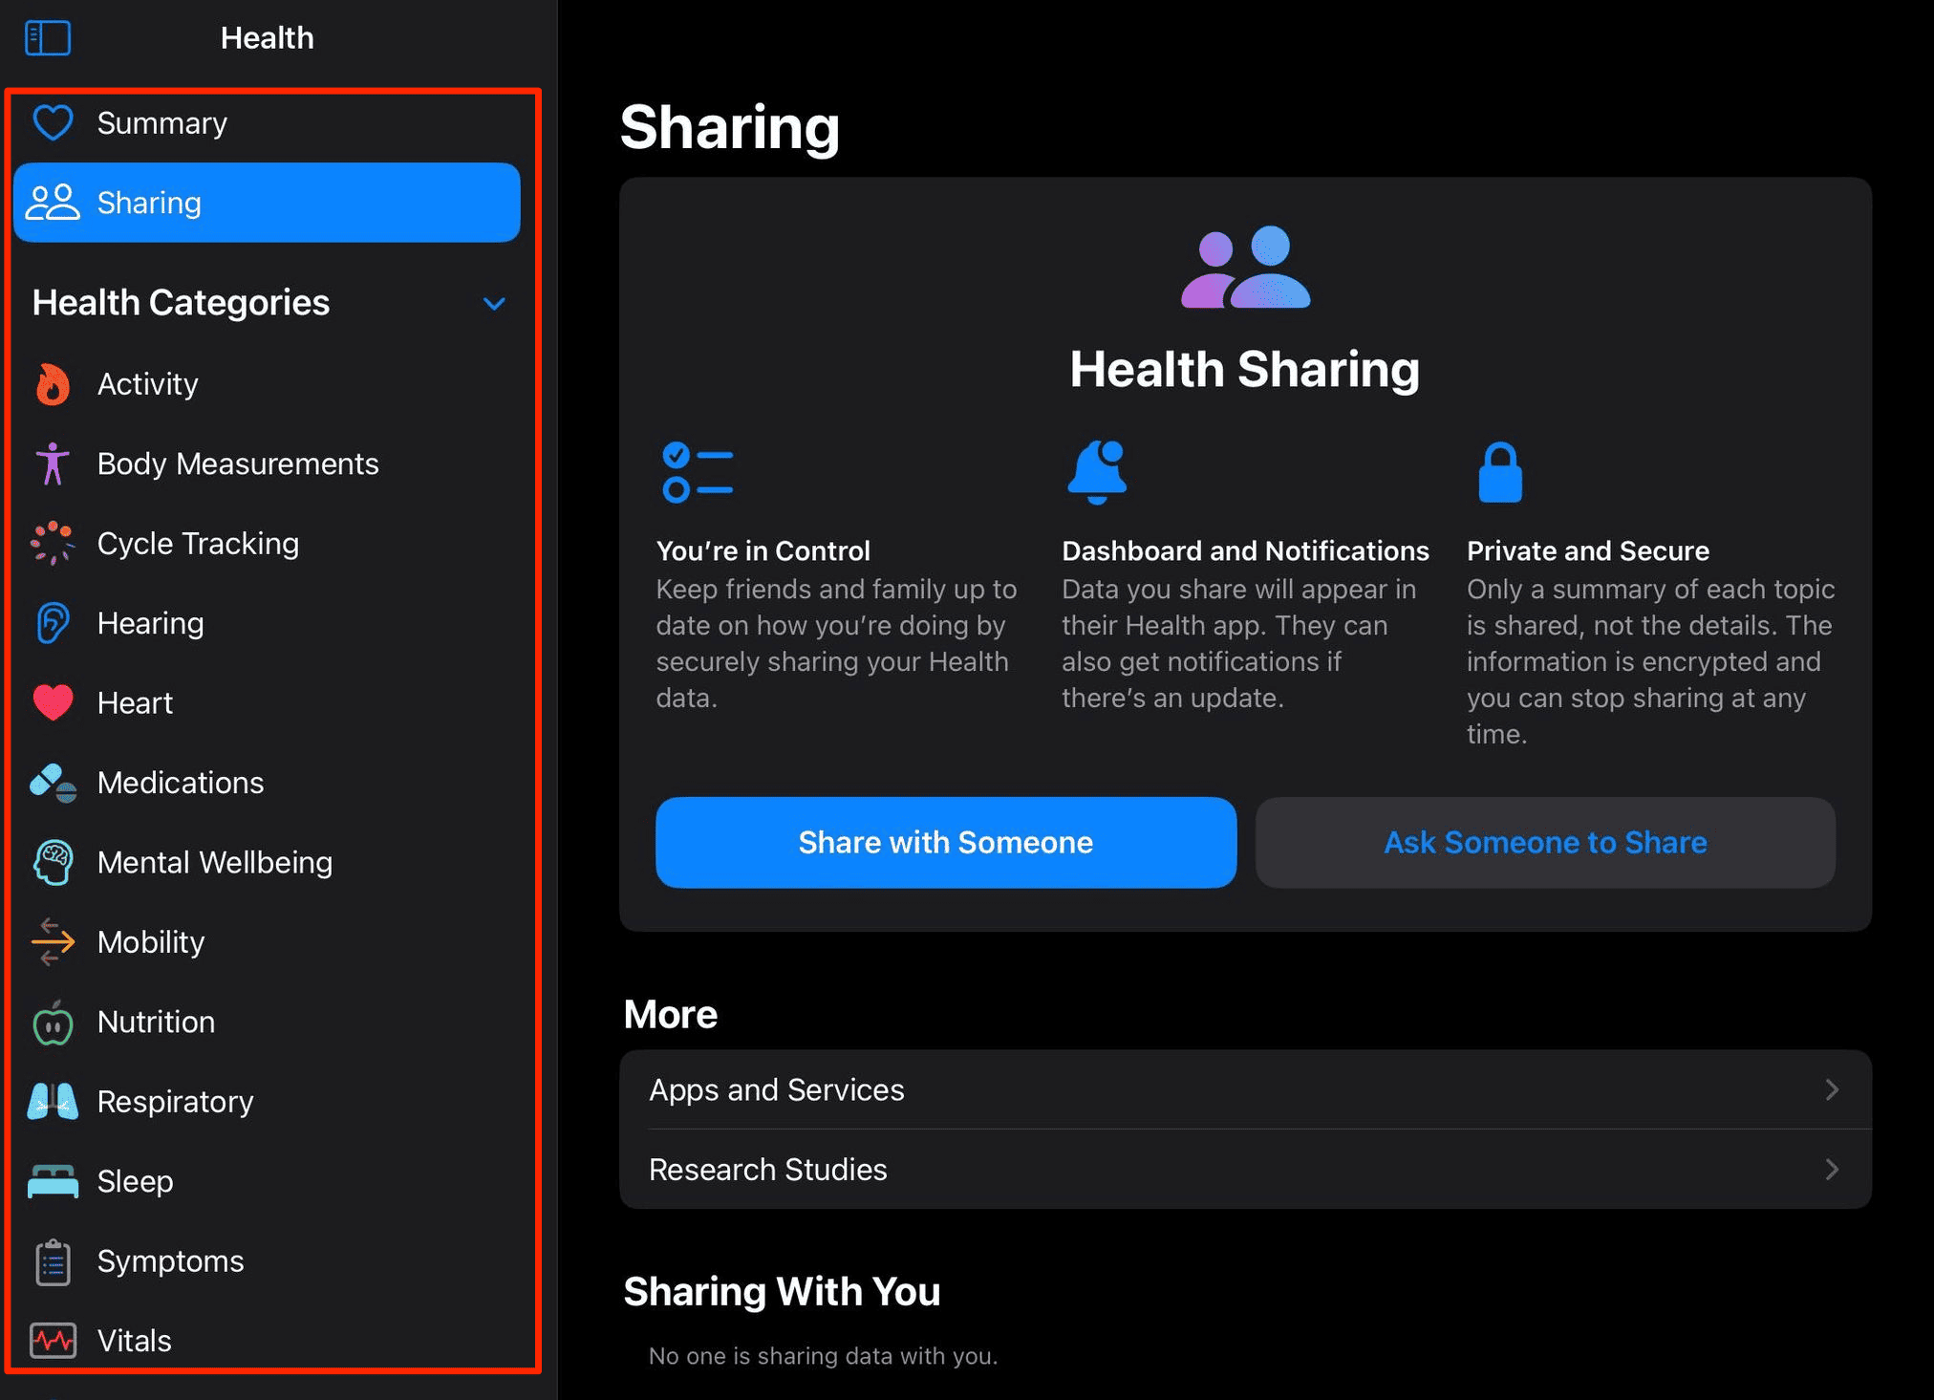Click the Activity flame icon
This screenshot has width=1934, height=1400.
(x=53, y=384)
